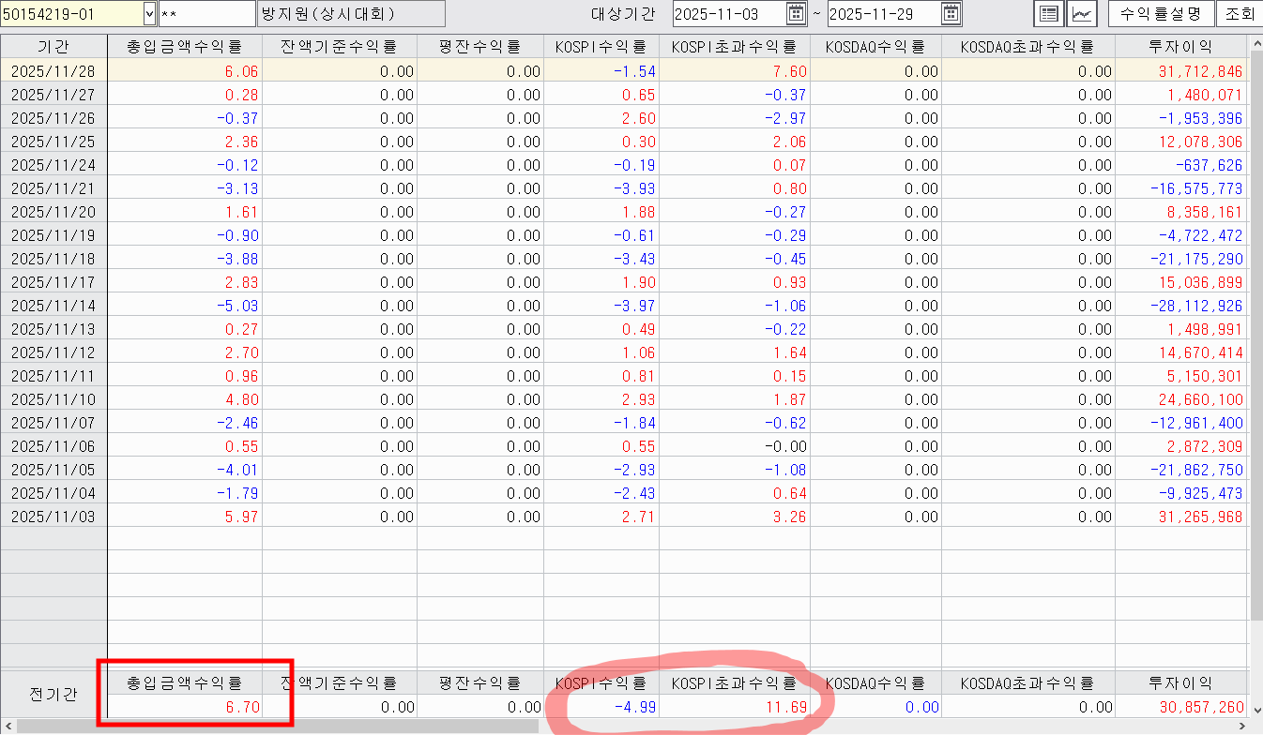The image size is (1263, 735).
Task: Click the horizontal scrollbar left arrow
Action: 8,727
